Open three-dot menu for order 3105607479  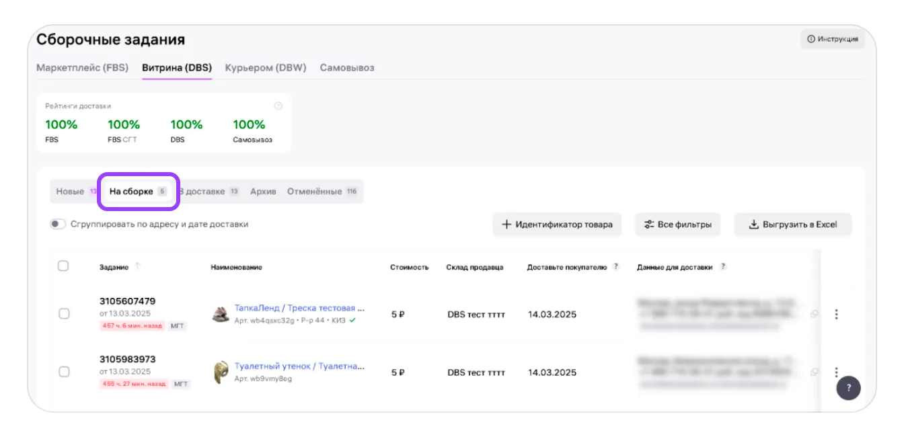point(836,314)
